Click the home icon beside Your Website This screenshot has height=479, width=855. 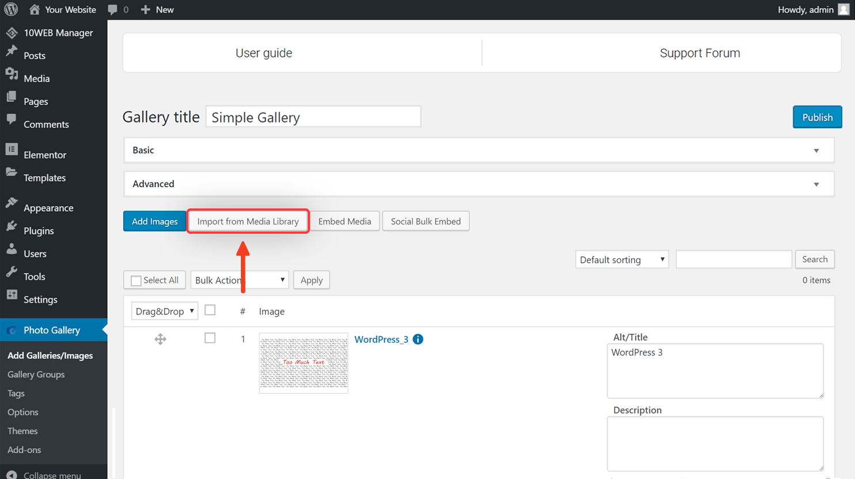point(35,9)
